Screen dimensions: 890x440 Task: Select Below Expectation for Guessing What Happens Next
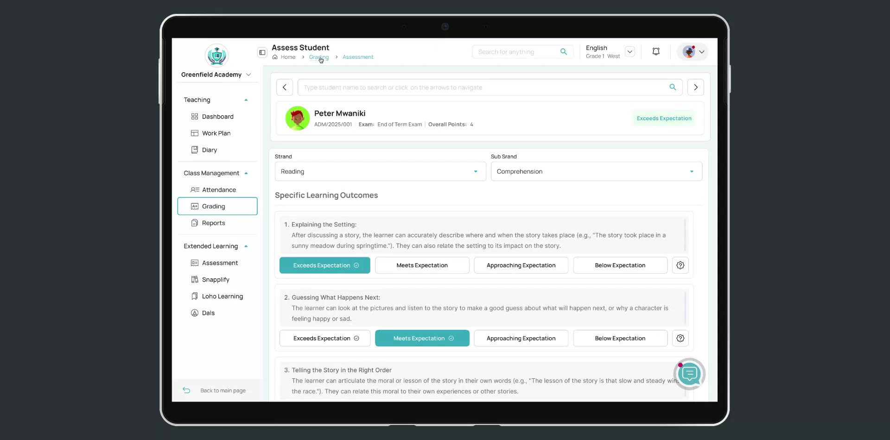[620, 338]
